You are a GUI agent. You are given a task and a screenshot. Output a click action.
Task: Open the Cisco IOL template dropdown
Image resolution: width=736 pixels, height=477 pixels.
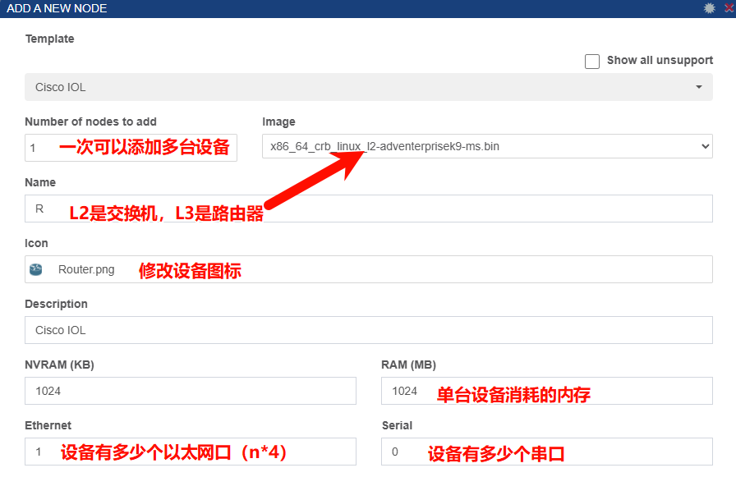pyautogui.click(x=369, y=87)
